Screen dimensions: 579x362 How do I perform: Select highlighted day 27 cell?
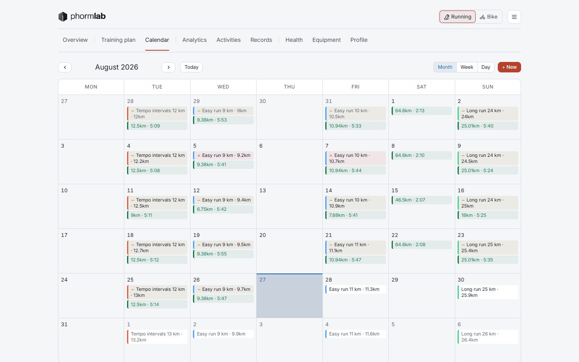pos(289,296)
